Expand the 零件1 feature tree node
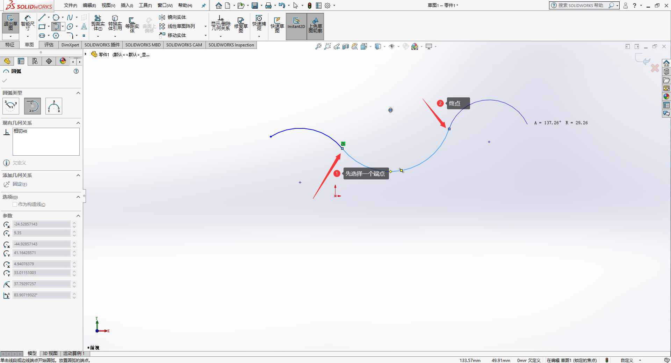 (x=86, y=54)
